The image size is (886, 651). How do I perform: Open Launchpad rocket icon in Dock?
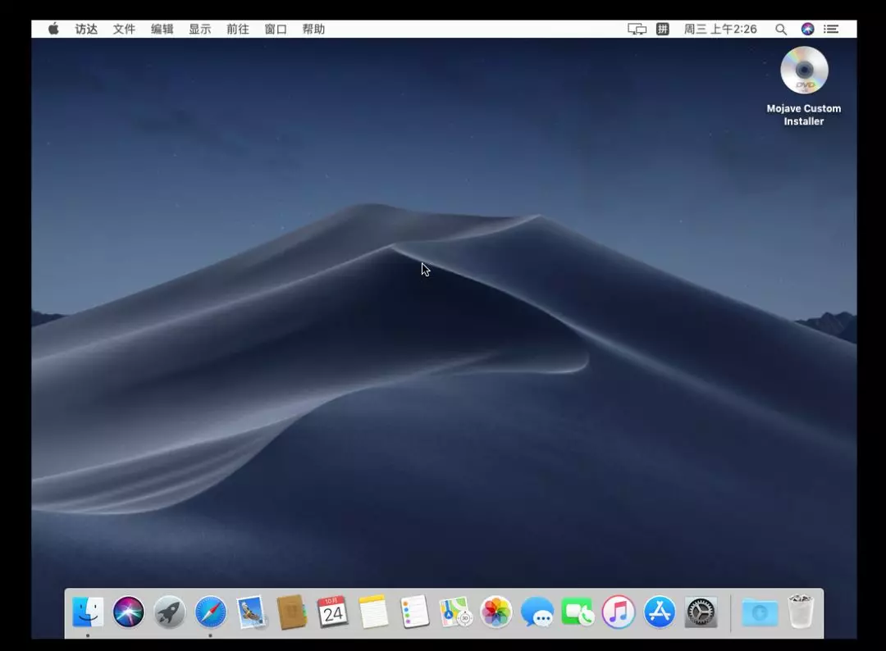[x=170, y=612]
